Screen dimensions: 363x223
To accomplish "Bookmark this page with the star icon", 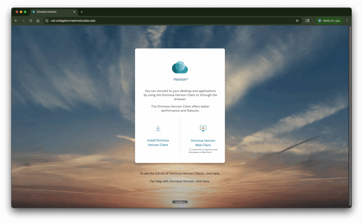I will (297, 21).
